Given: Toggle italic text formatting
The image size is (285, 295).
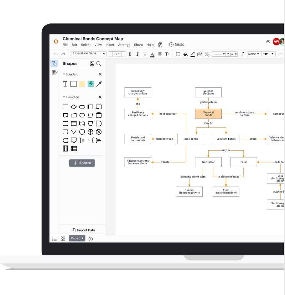Looking at the screenshot, I should point(137,54).
